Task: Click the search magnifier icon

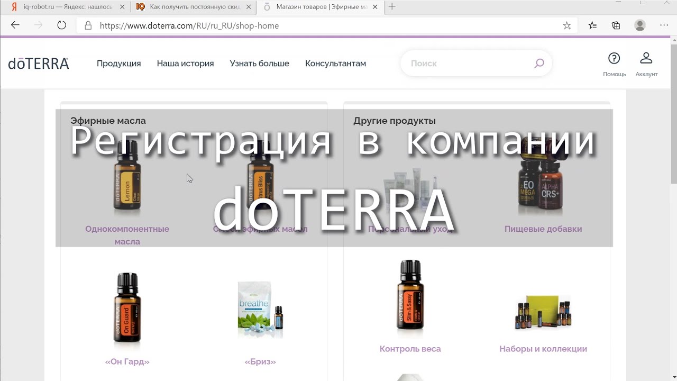Action: coord(539,63)
